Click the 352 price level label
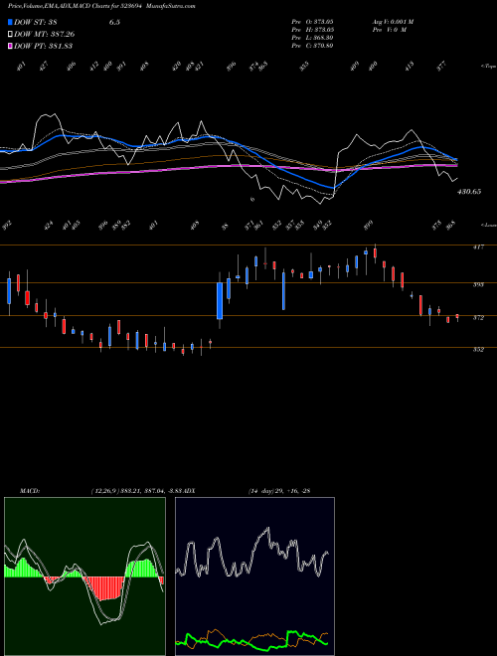Viewport: 497px width, 656px height. (478, 350)
